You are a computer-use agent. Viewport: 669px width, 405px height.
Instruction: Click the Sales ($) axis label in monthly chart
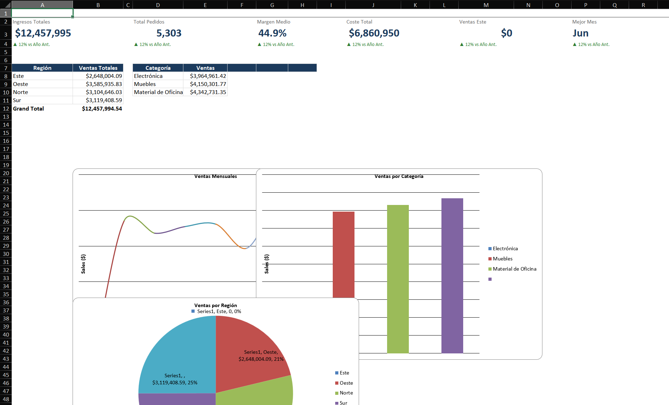click(x=83, y=264)
